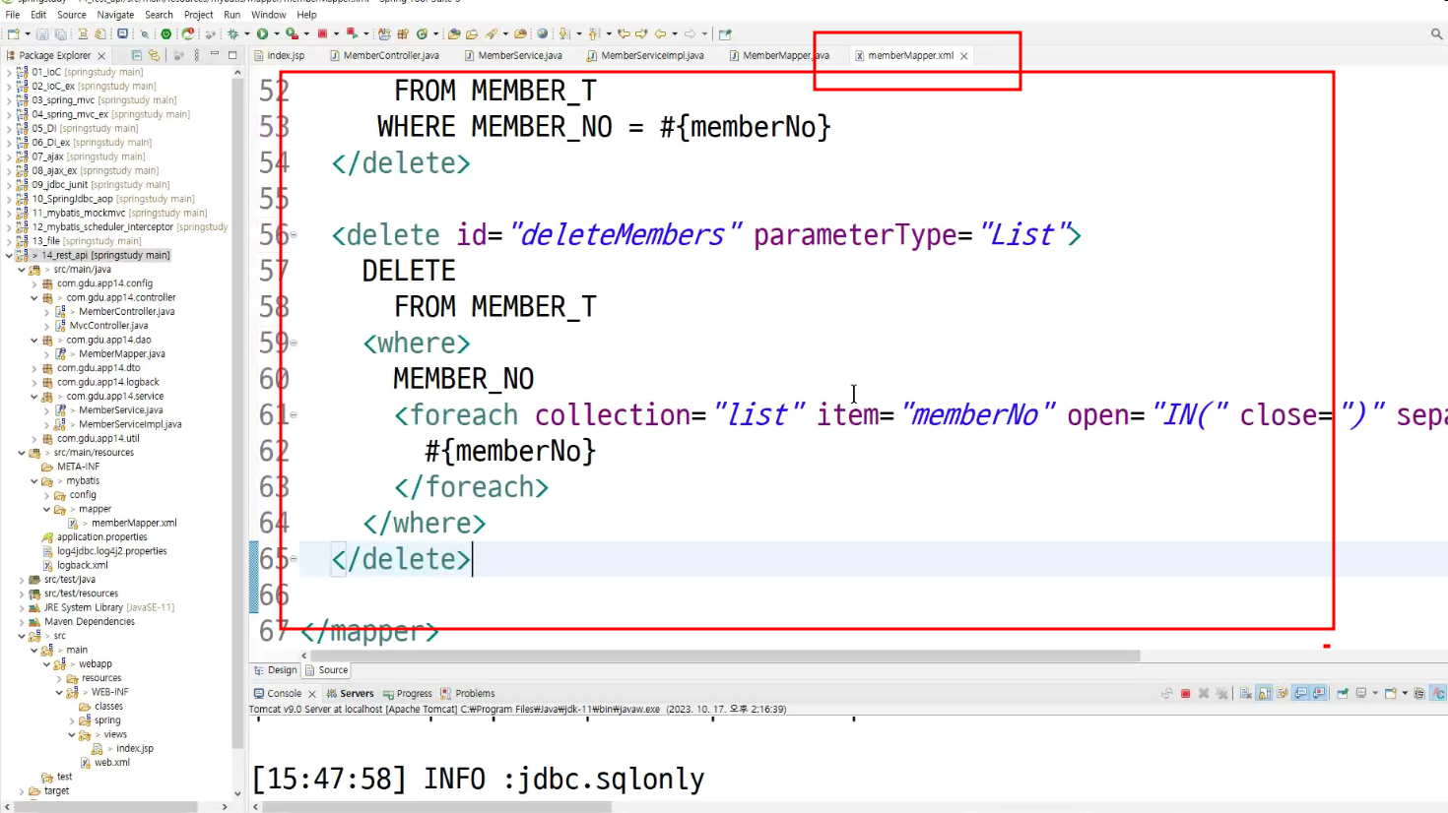Close the Package Explorer view
Screen dimensions: 1448x813
(x=101, y=56)
